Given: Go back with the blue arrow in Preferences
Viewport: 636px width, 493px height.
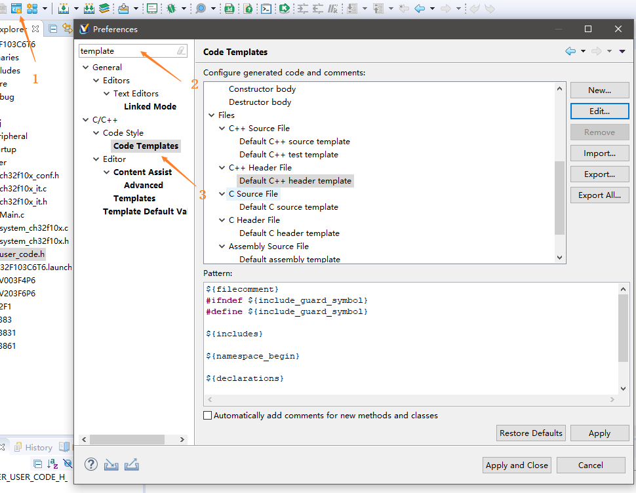Looking at the screenshot, I should point(570,51).
